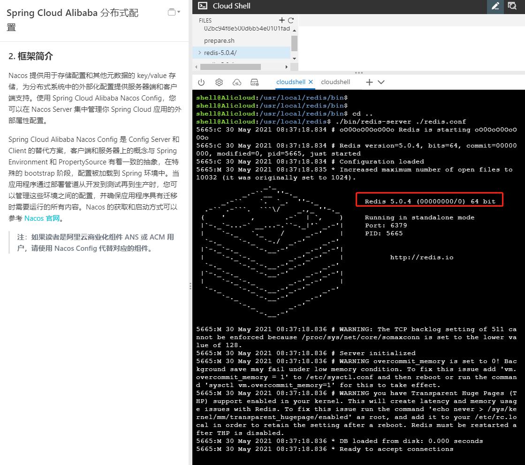
Task: Click the disk storage icon in terminal toolbar
Action: point(255,82)
